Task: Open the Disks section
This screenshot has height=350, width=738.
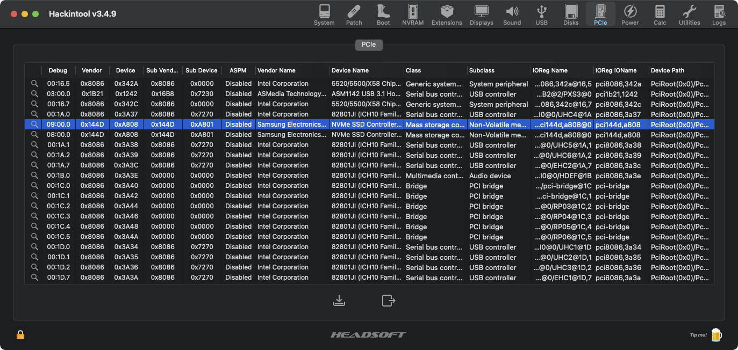Action: [x=571, y=14]
